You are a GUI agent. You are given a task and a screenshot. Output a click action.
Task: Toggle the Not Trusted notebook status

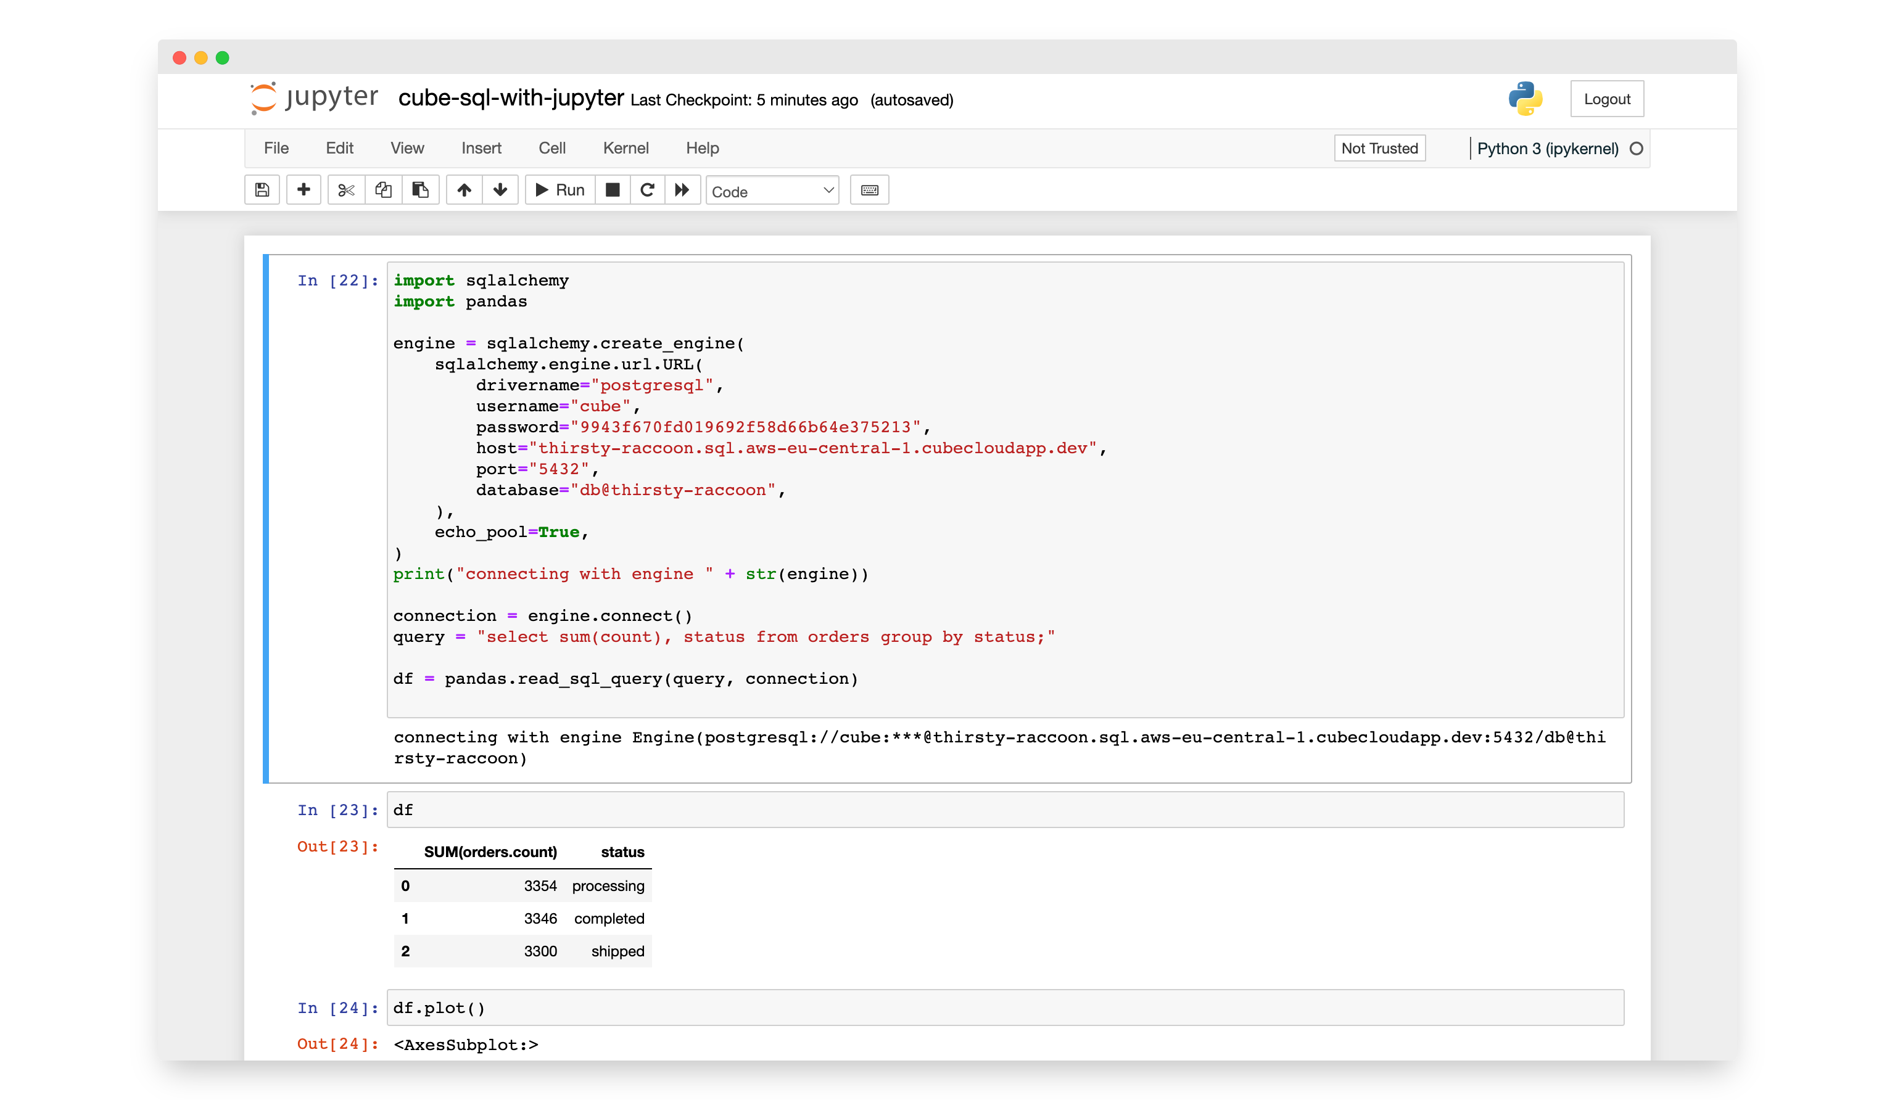(x=1379, y=148)
